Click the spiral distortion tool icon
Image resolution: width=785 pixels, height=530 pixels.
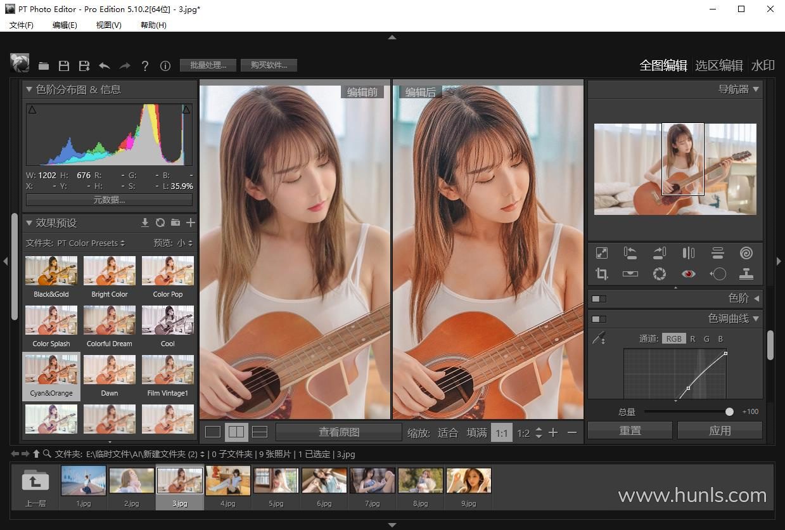(x=746, y=253)
